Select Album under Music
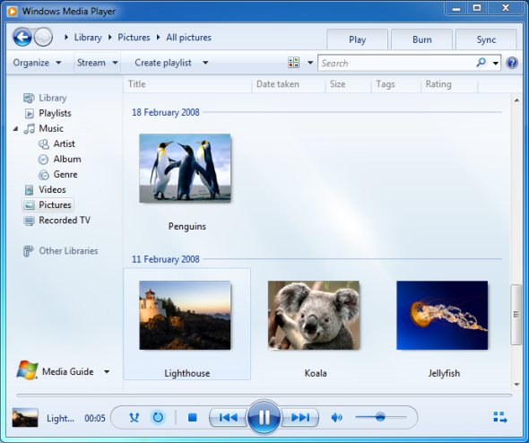This screenshot has width=529, height=443. pos(67,159)
